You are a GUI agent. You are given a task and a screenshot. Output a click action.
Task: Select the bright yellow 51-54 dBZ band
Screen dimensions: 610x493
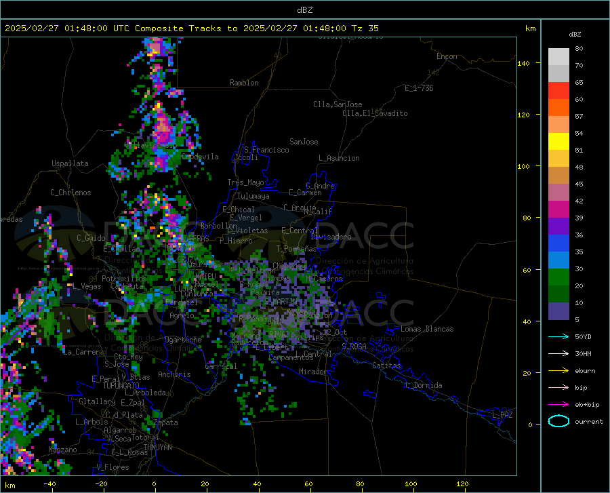pos(558,142)
